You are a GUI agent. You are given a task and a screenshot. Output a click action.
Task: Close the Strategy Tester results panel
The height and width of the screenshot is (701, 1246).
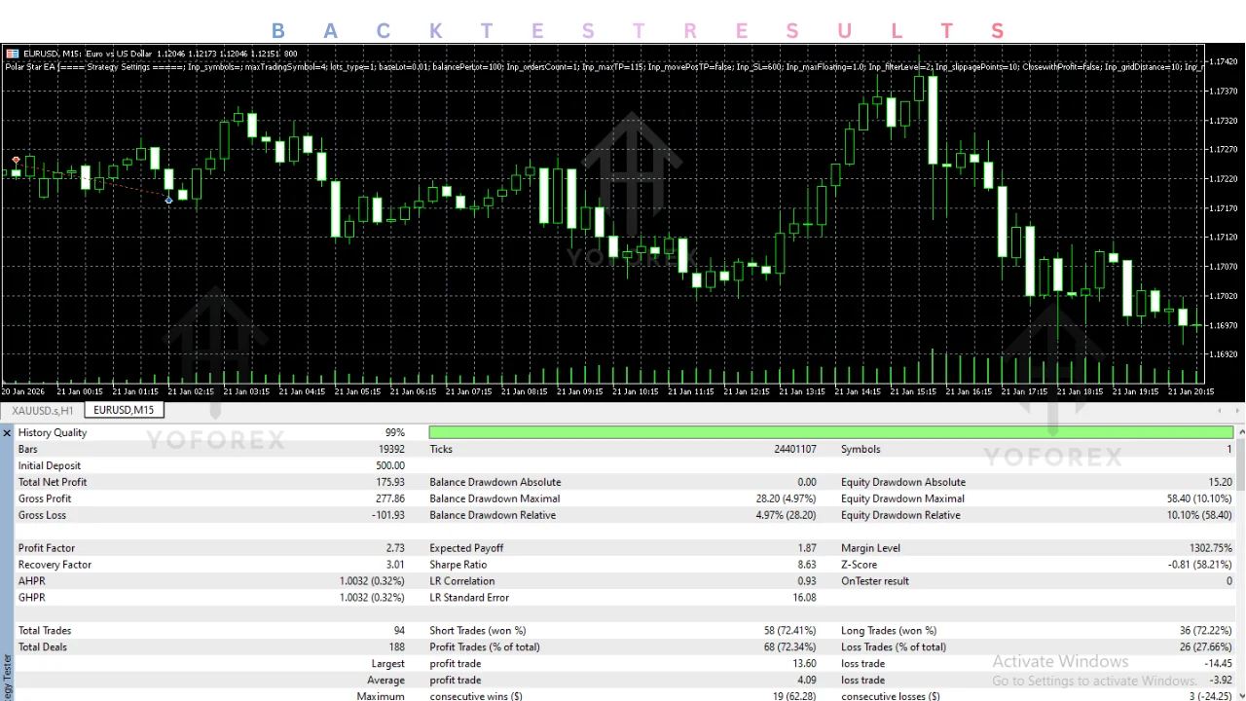pos(7,432)
